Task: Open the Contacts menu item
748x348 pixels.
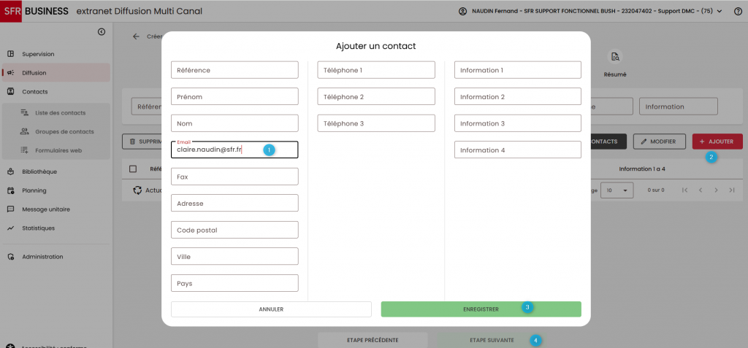Action: (56, 91)
